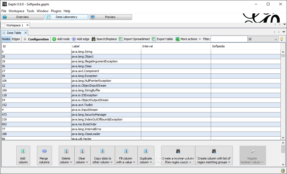Click the Interval column header
Screen dimensions: 287x174
[176, 46]
